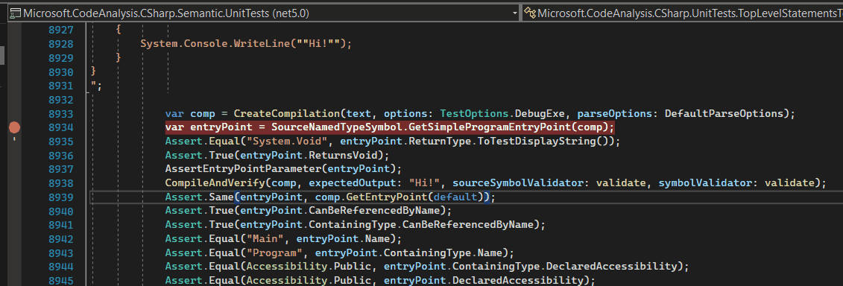Open the project dropdown showing Semantic.UnitTests (net5.0)
The image size is (843, 286).
tap(264, 13)
